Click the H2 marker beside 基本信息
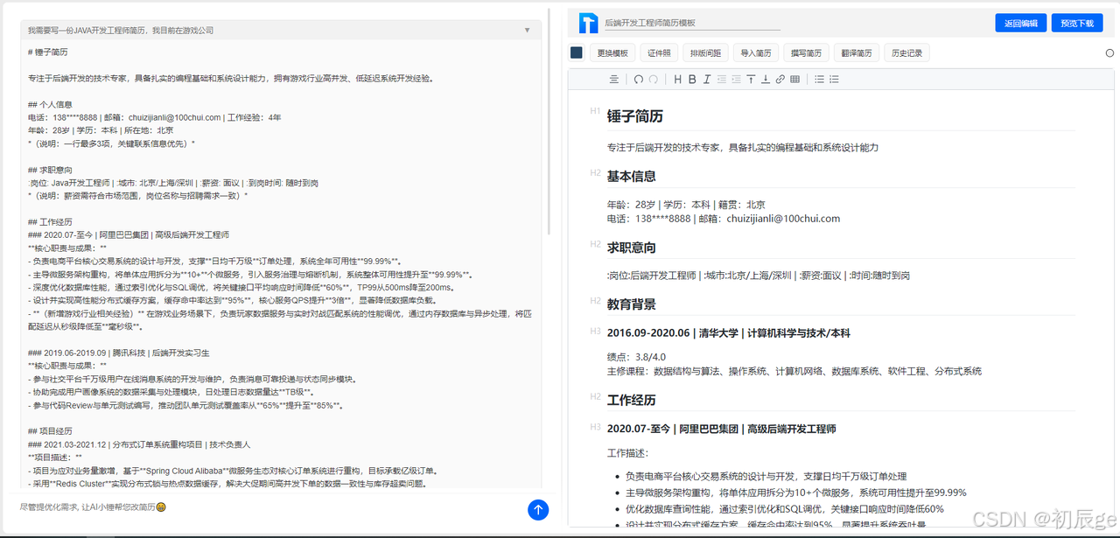Screen dimensions: 1120x538 (x=595, y=172)
